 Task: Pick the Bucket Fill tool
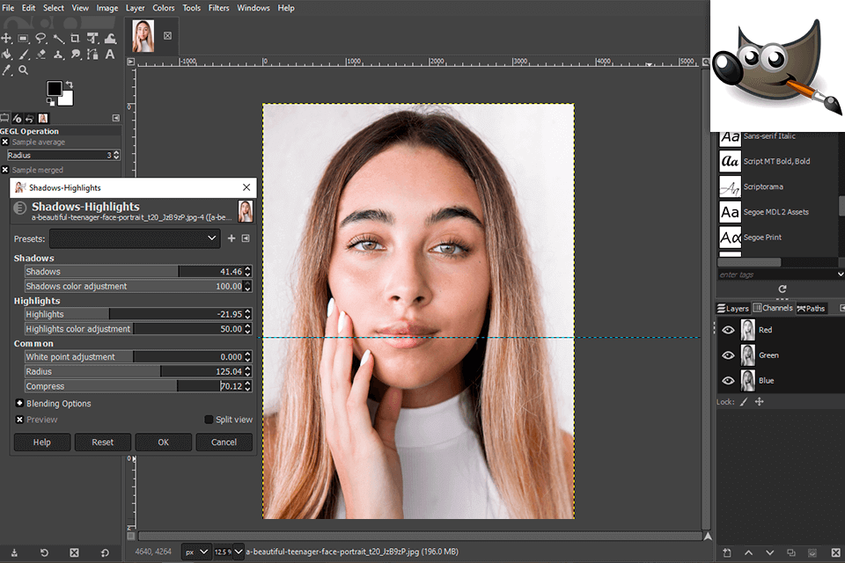click(x=6, y=55)
